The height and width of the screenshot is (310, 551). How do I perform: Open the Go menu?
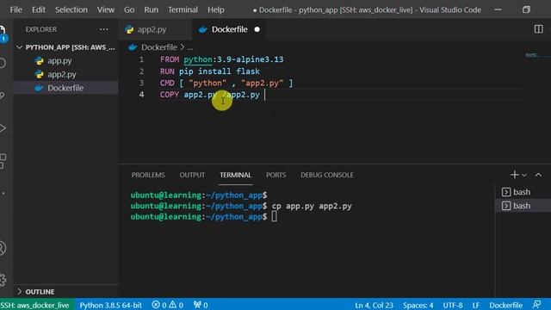(129, 9)
